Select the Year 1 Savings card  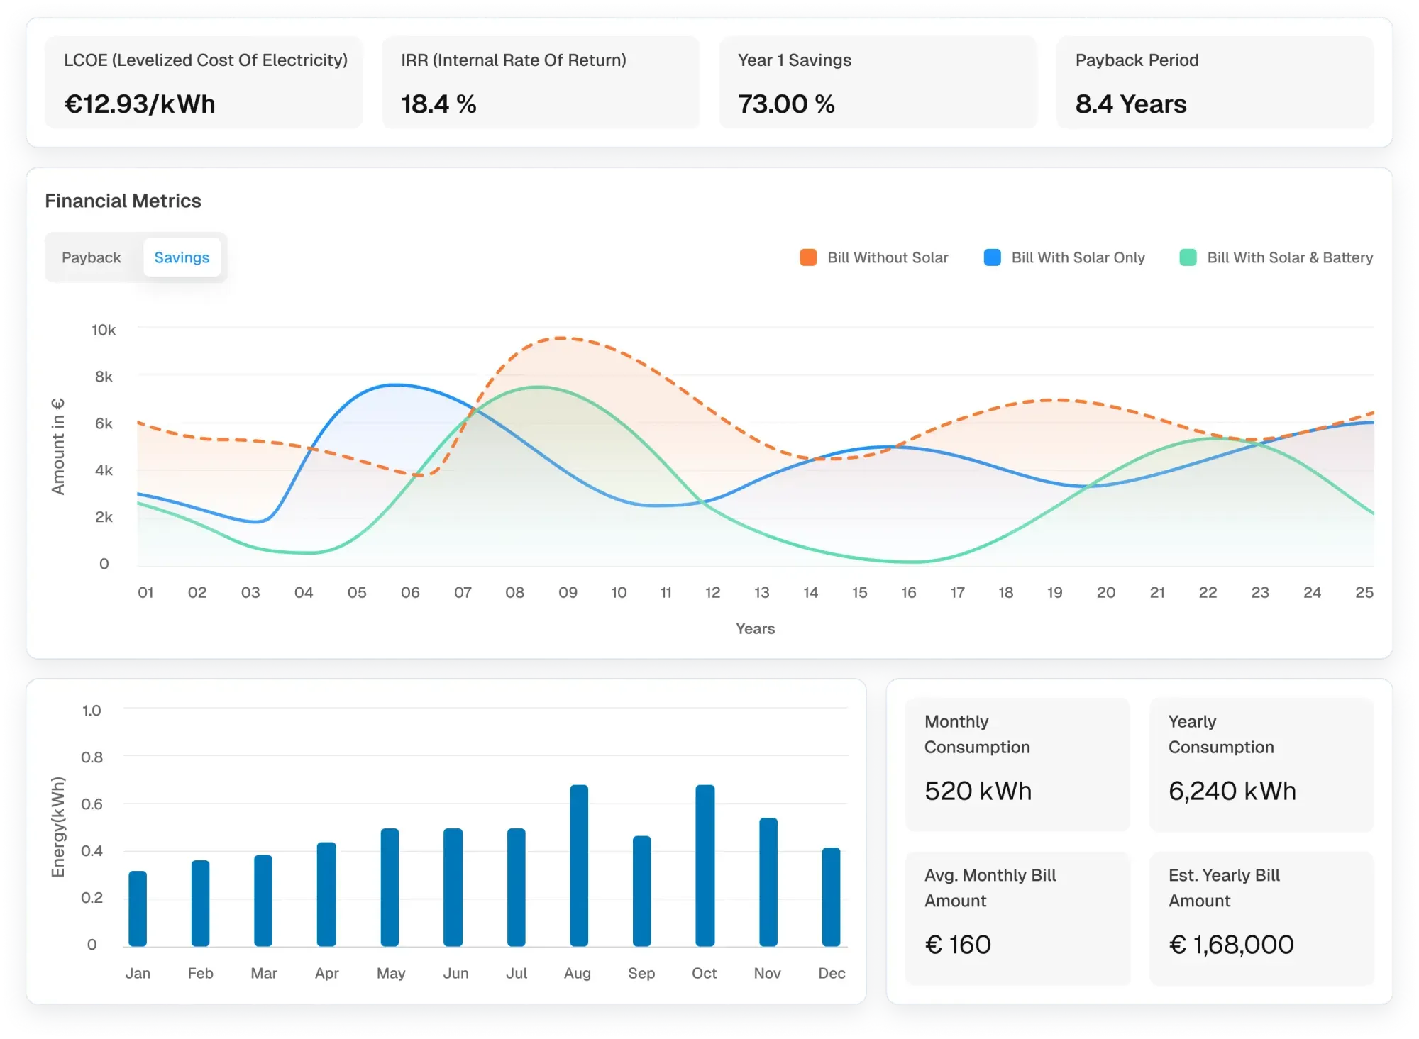(878, 82)
